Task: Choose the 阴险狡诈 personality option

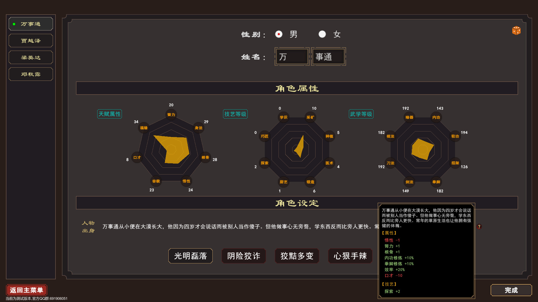Action: pos(244,256)
